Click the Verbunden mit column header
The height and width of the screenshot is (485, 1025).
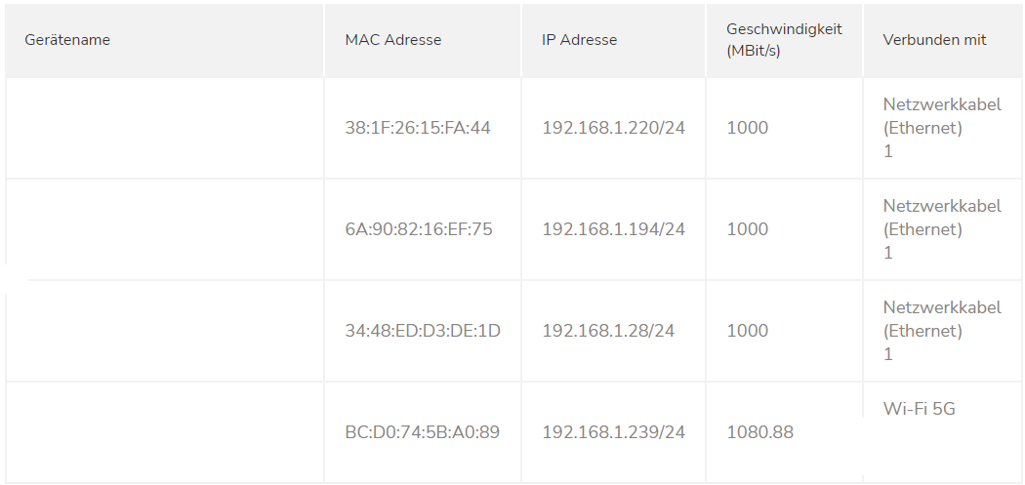coord(934,40)
